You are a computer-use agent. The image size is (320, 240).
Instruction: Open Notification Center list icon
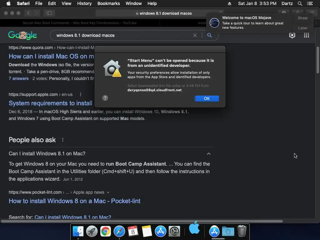310,3
